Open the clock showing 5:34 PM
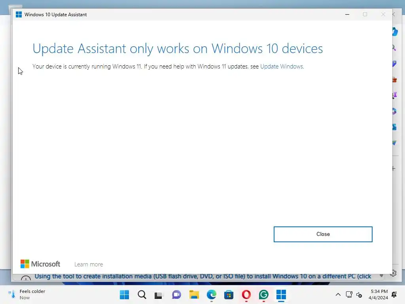405x304 pixels. point(379,294)
